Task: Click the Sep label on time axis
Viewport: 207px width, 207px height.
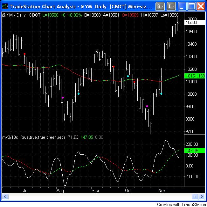Action: (95, 191)
